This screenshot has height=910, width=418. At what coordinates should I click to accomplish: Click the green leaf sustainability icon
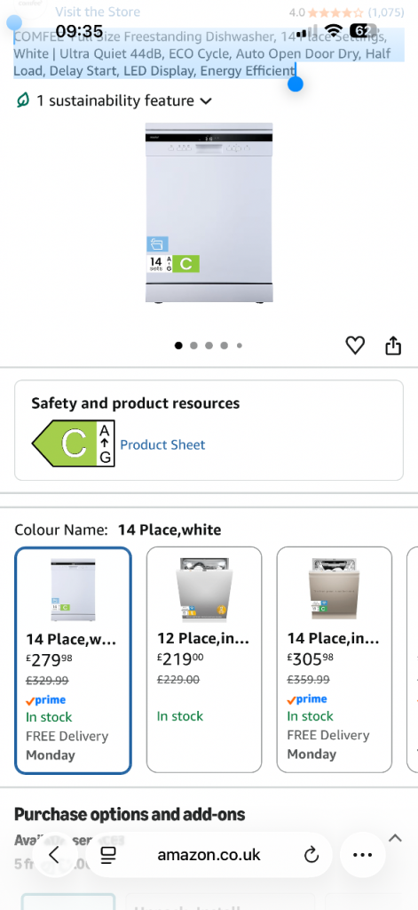coord(22,101)
